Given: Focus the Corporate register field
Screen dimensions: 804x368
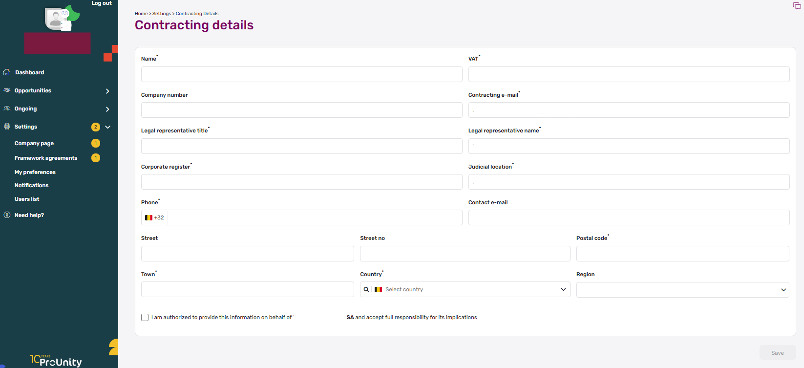Looking at the screenshot, I should tap(302, 182).
